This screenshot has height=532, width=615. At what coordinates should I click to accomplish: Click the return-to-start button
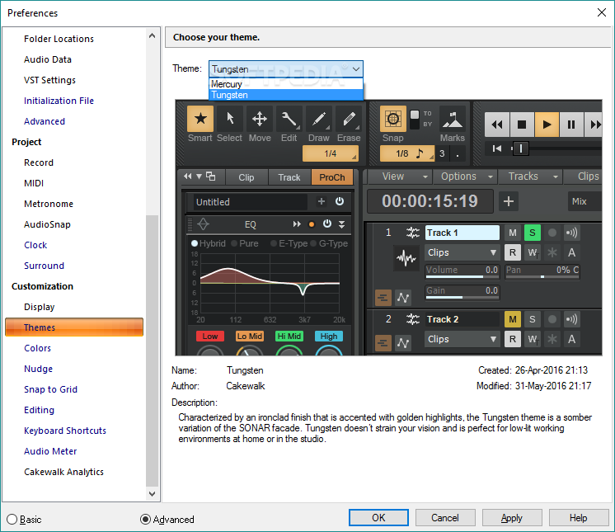[497, 148]
